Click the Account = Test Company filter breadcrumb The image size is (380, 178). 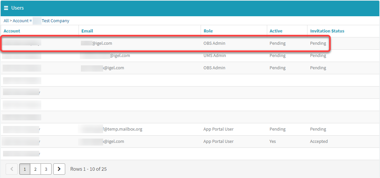coord(41,21)
